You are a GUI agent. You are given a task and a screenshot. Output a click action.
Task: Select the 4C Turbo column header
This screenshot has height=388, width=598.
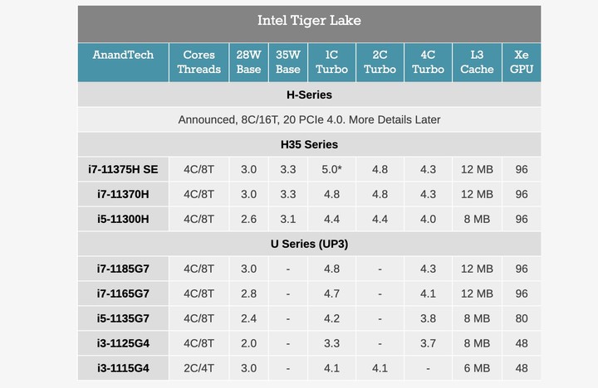pos(428,62)
